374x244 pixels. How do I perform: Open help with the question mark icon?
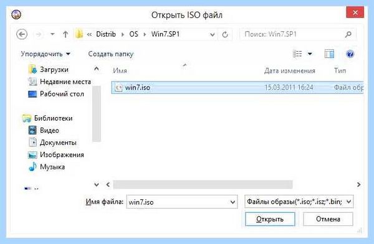tap(350, 54)
